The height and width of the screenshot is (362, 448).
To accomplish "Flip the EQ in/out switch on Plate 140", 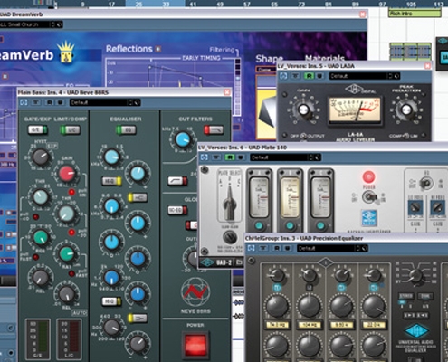I will click(426, 183).
